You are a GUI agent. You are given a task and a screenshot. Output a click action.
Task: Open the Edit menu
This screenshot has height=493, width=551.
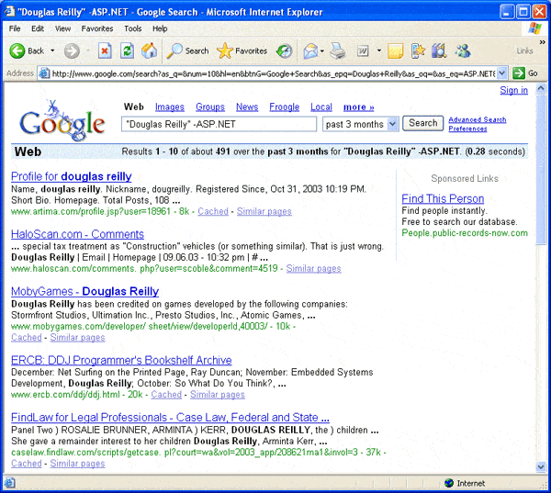[x=38, y=28]
